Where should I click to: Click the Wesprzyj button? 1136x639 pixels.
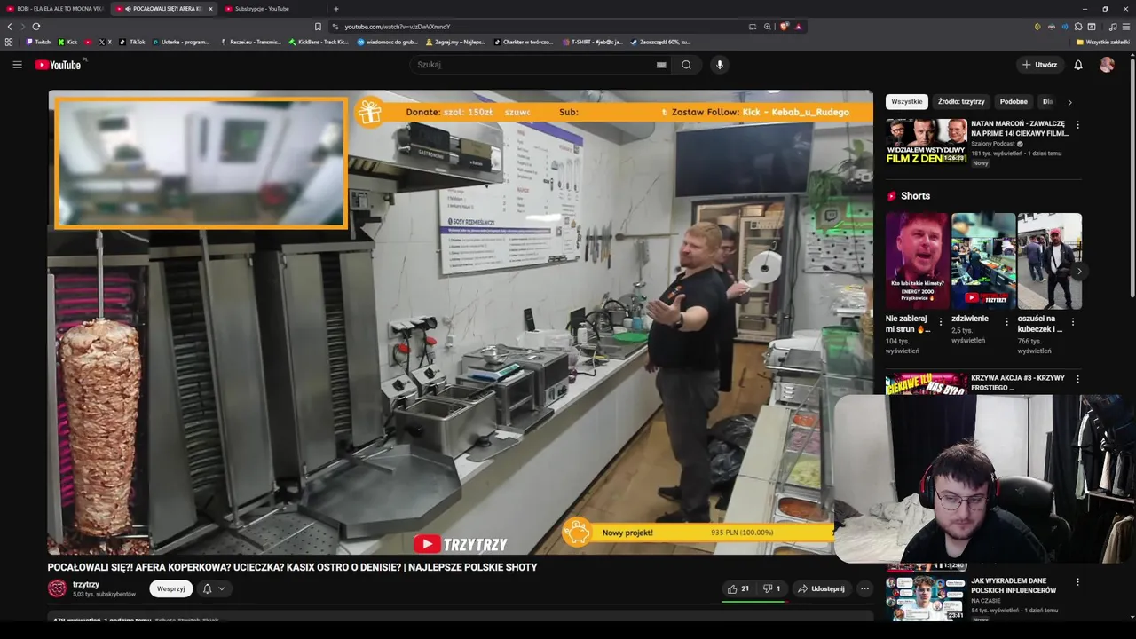point(170,588)
